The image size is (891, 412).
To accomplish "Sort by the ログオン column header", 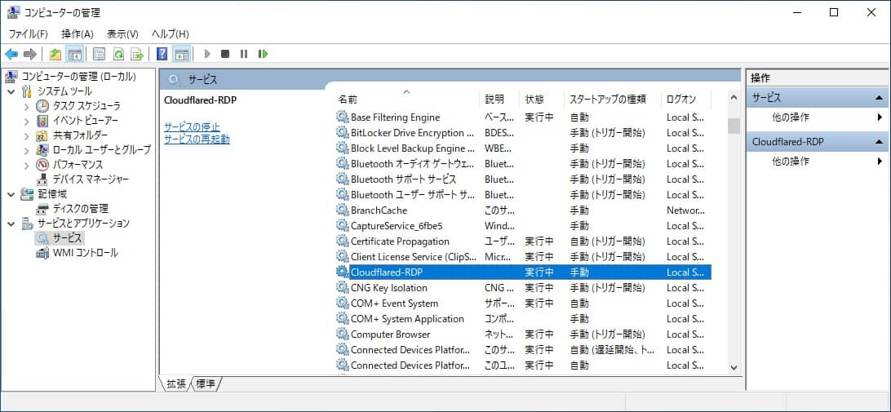I will click(686, 99).
